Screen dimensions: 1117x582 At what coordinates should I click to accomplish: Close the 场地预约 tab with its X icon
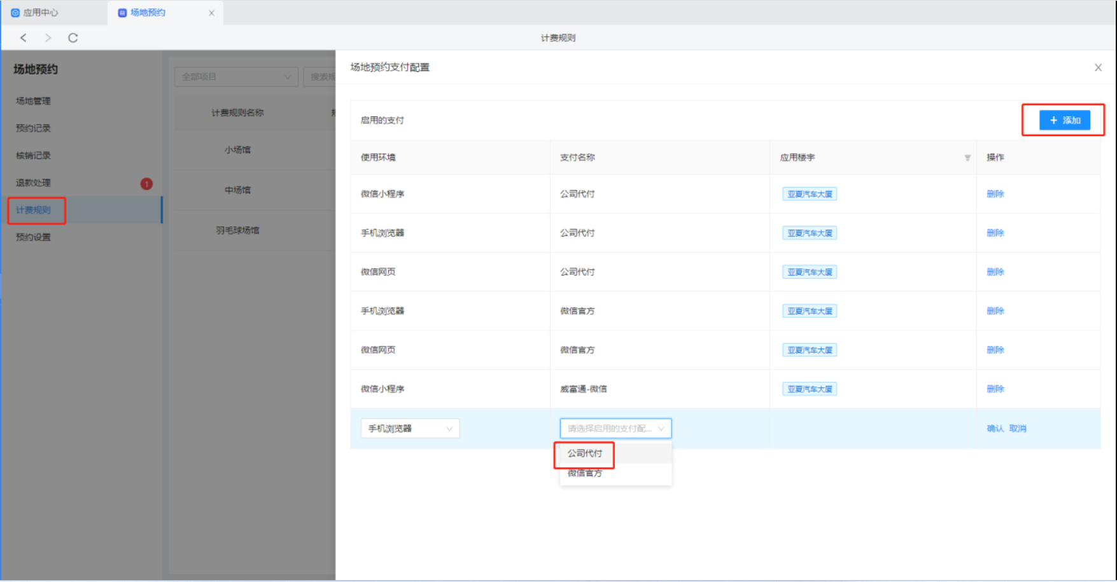[x=211, y=13]
